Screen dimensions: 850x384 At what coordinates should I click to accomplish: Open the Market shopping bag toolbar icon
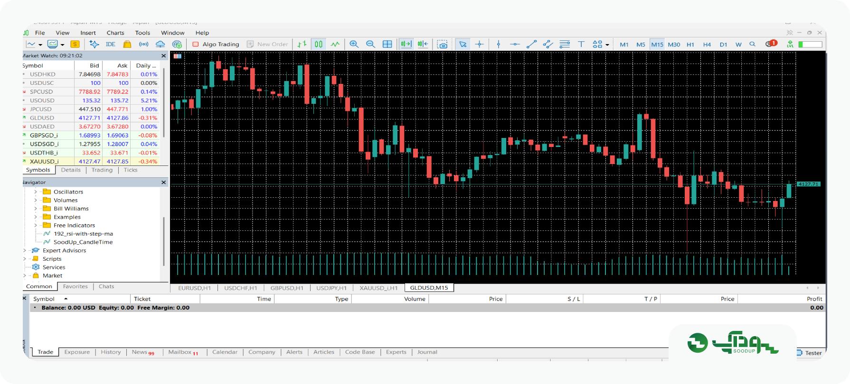pos(127,44)
